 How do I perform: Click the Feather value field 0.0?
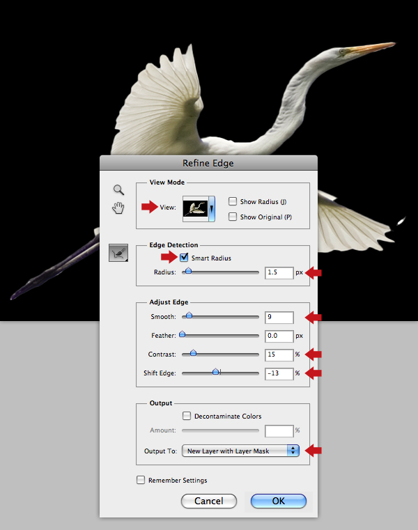click(279, 336)
